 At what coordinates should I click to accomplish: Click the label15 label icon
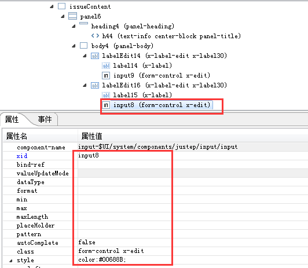[106, 96]
